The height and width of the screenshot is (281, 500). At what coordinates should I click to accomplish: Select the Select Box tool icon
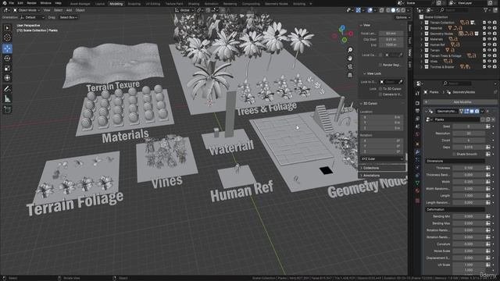pyautogui.click(x=7, y=28)
